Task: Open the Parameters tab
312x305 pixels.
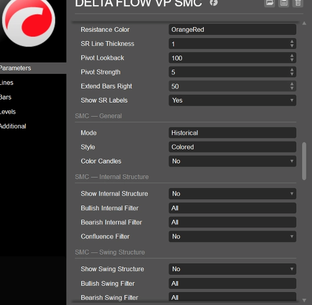Action: click(x=33, y=68)
